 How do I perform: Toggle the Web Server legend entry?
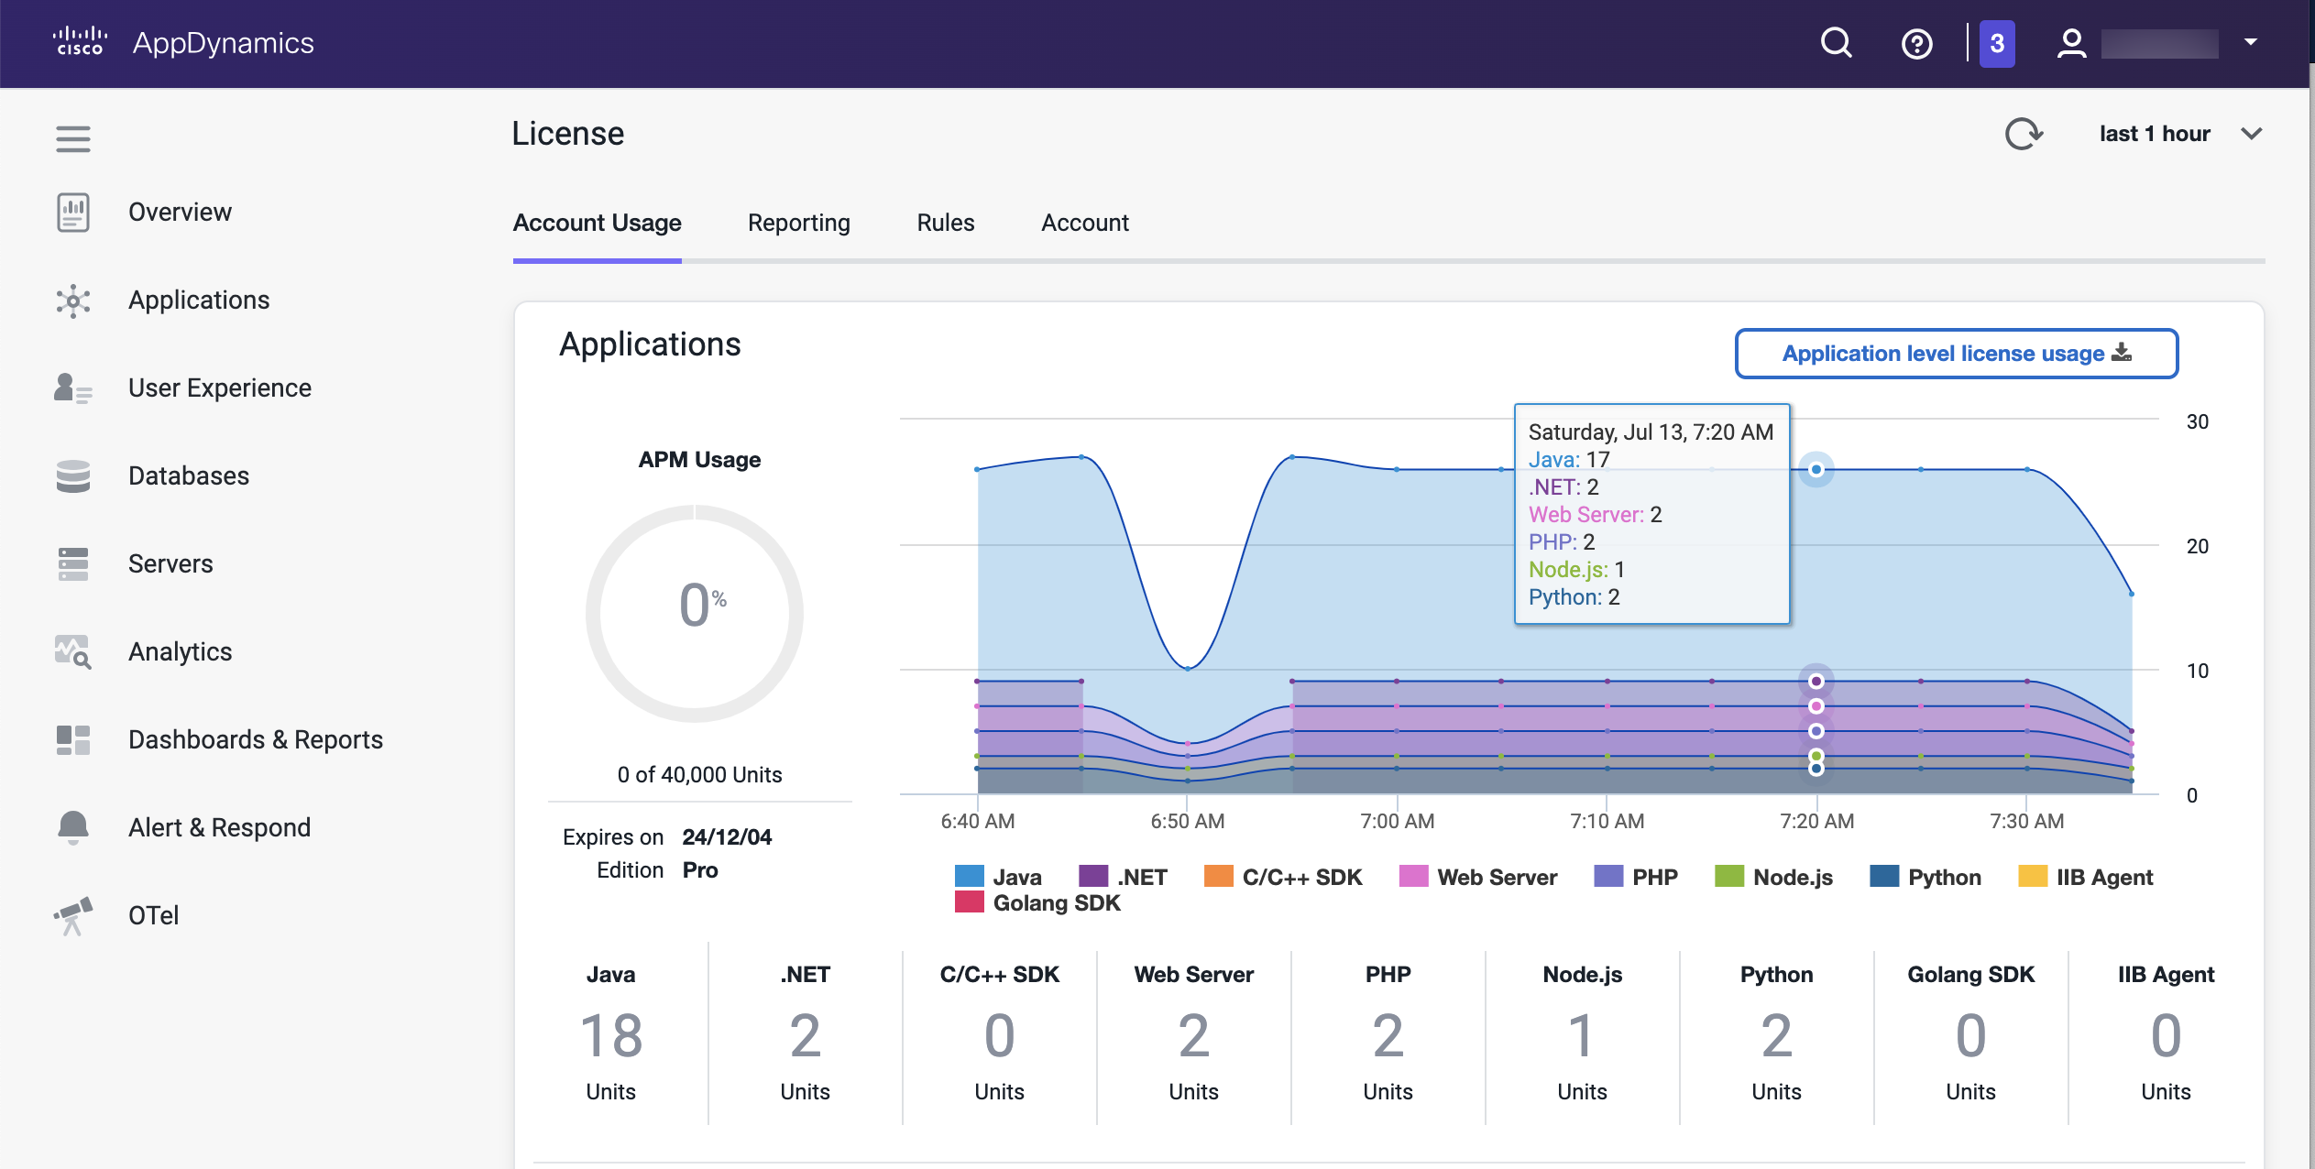[x=1478, y=877]
